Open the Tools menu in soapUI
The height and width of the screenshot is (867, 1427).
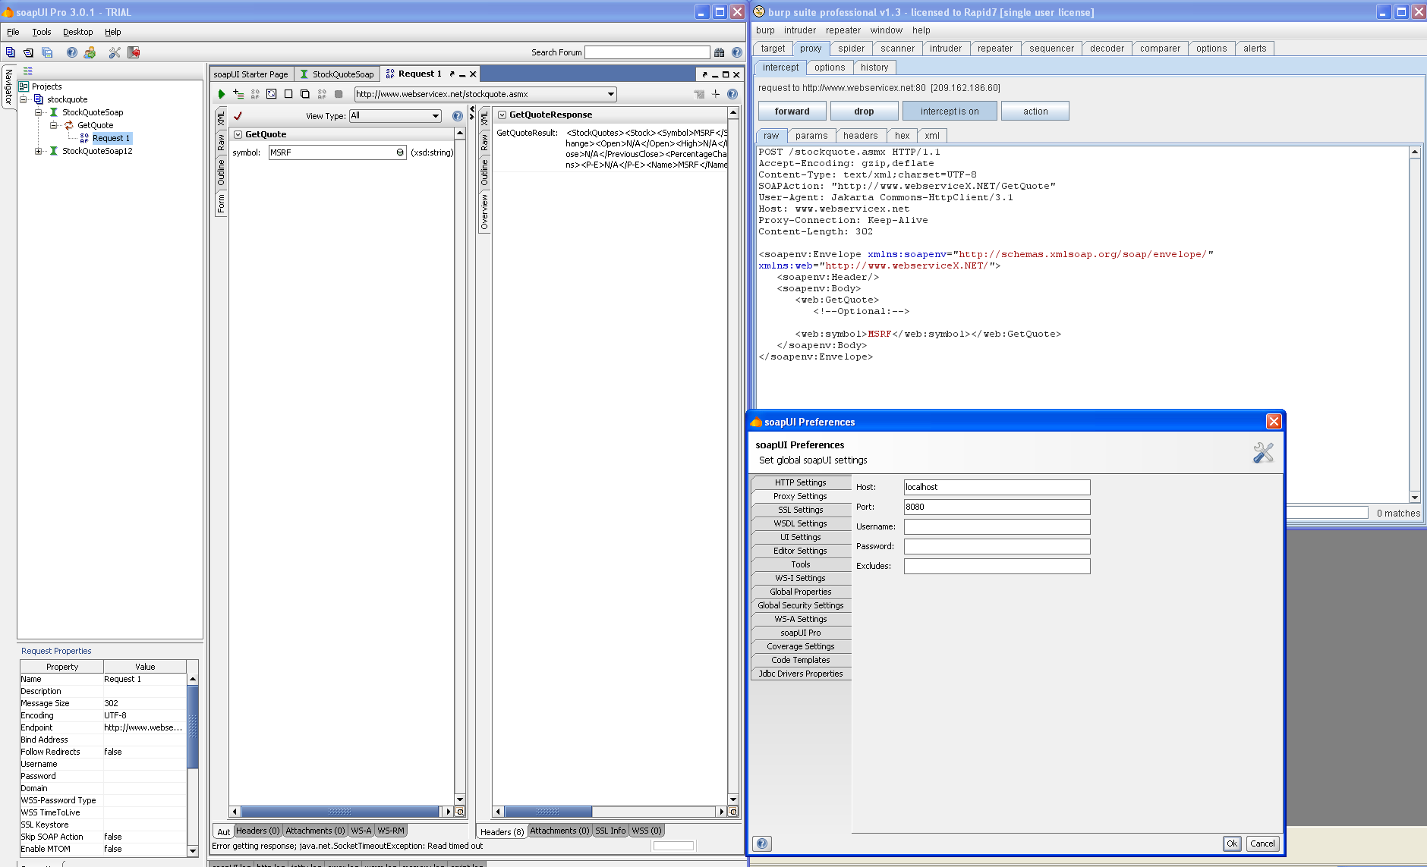[41, 32]
